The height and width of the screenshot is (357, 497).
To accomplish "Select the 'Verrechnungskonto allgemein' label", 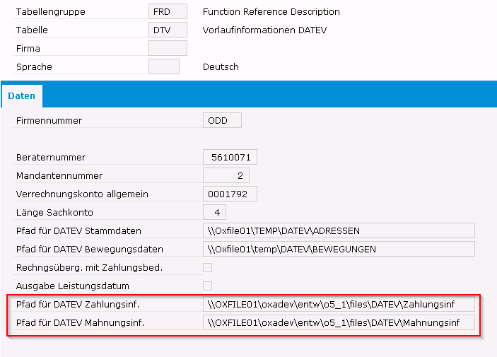I will tap(82, 194).
